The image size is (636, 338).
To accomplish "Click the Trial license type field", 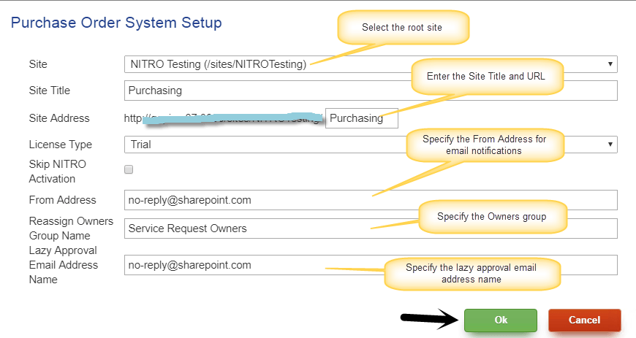I will pyautogui.click(x=371, y=145).
